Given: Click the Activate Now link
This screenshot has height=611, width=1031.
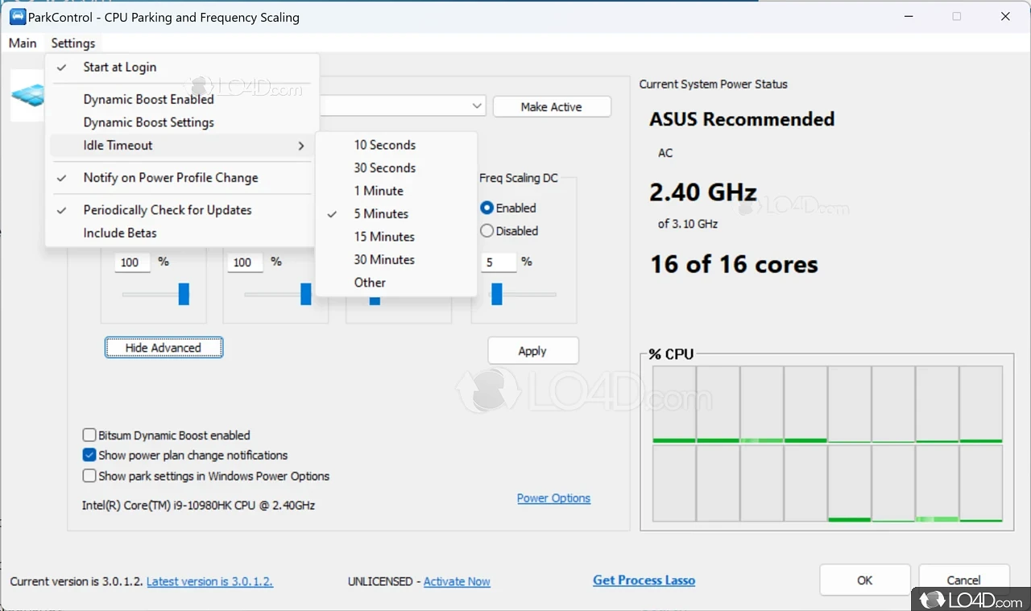Looking at the screenshot, I should pos(457,581).
